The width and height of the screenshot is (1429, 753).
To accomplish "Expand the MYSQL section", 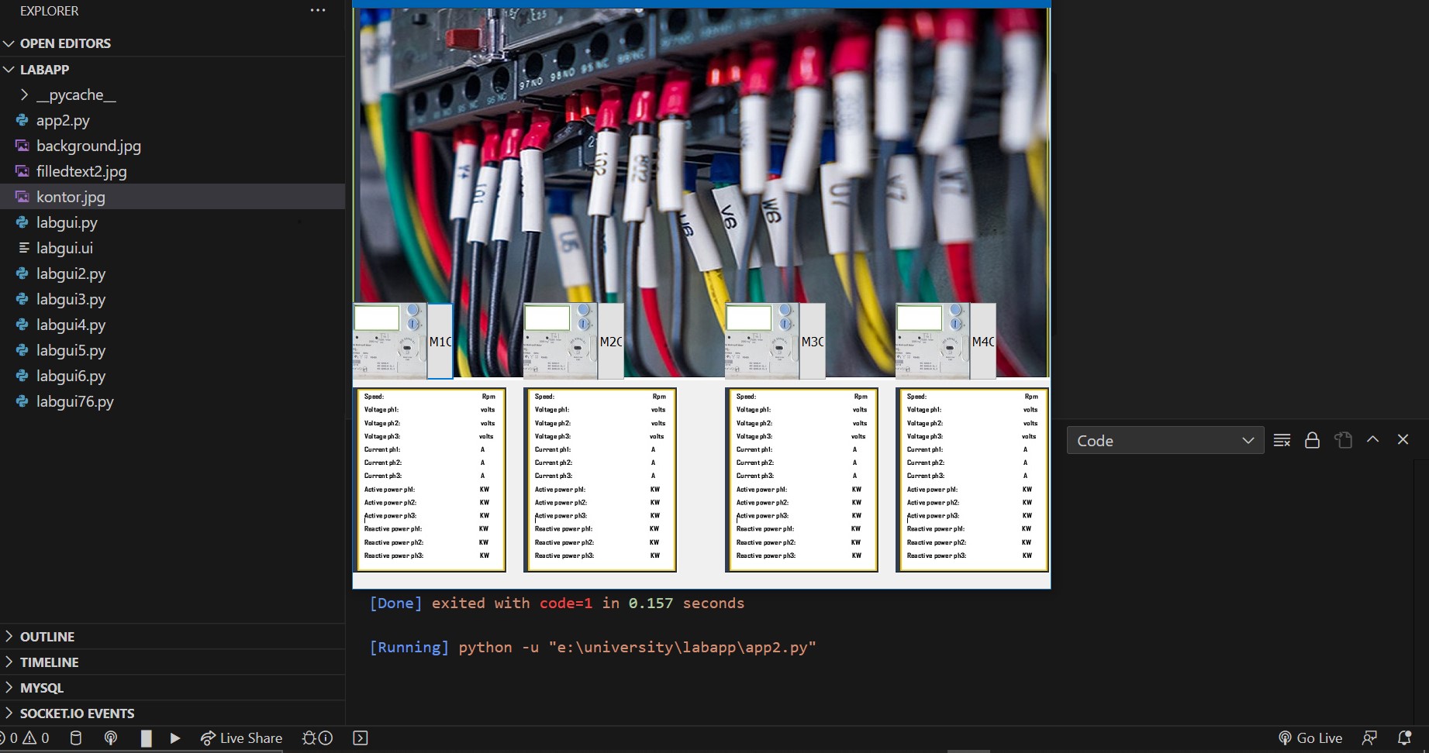I will (x=42, y=688).
